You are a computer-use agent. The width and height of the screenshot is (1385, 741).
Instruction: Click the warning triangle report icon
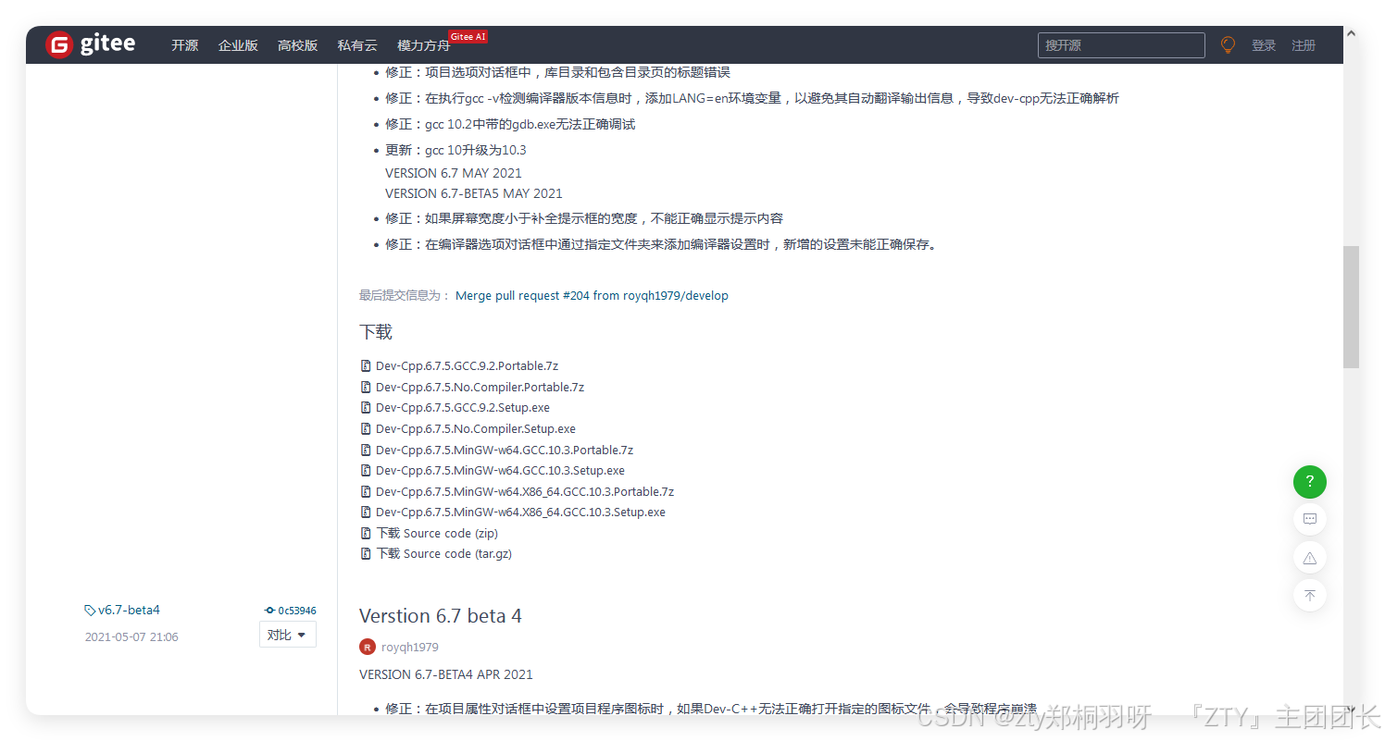[1310, 558]
